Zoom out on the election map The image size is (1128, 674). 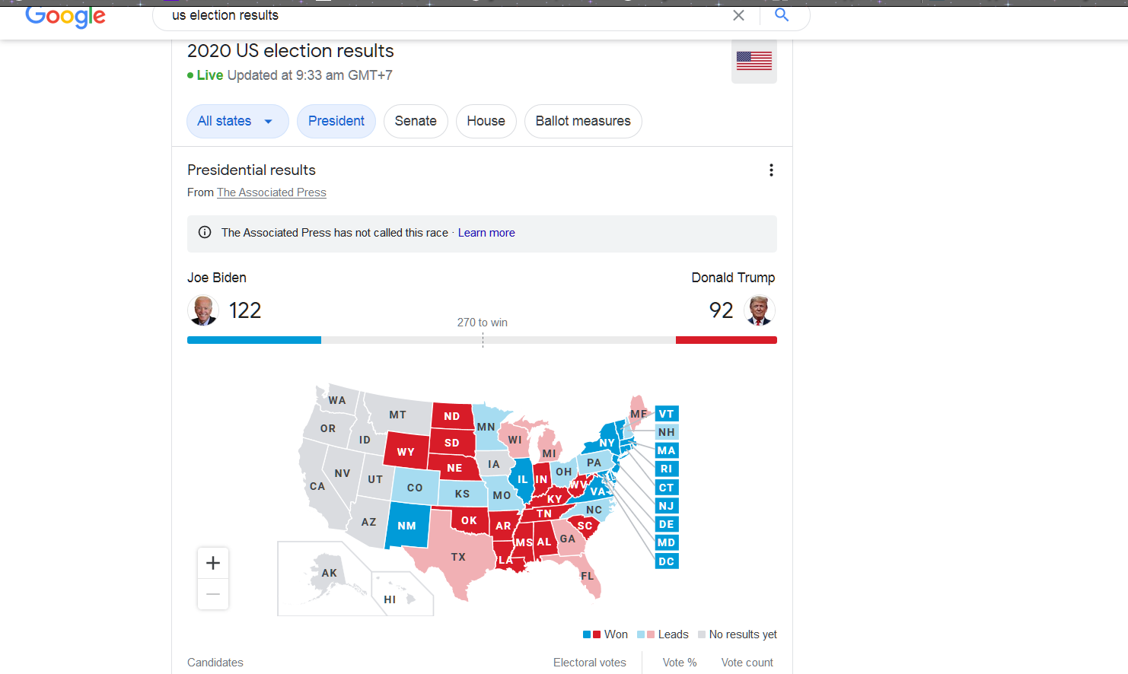pyautogui.click(x=213, y=594)
